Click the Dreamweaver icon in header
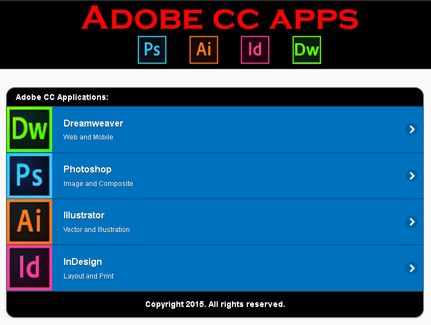This screenshot has height=325, width=431. click(307, 50)
